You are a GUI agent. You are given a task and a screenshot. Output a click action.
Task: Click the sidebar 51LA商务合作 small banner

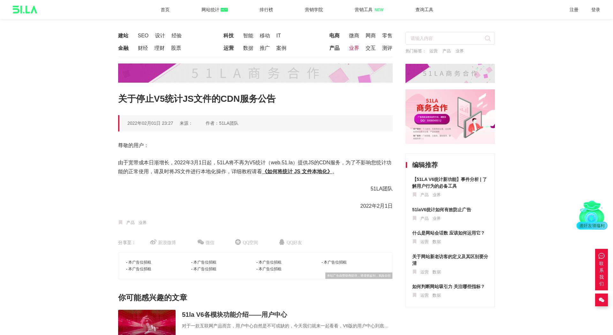point(450,73)
